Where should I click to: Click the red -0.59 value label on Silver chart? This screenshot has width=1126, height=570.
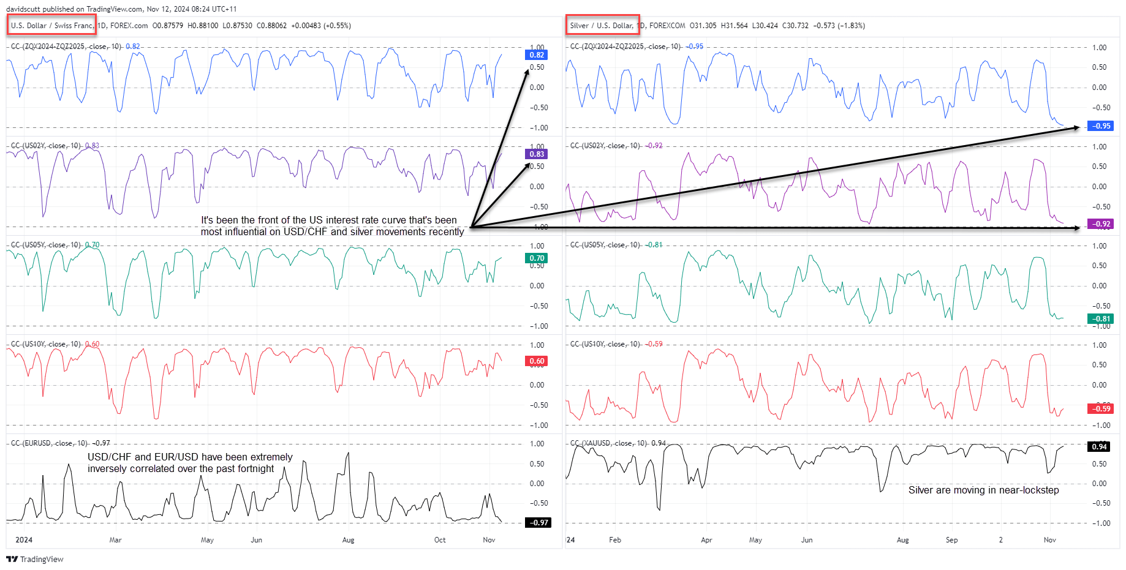[x=1101, y=409]
